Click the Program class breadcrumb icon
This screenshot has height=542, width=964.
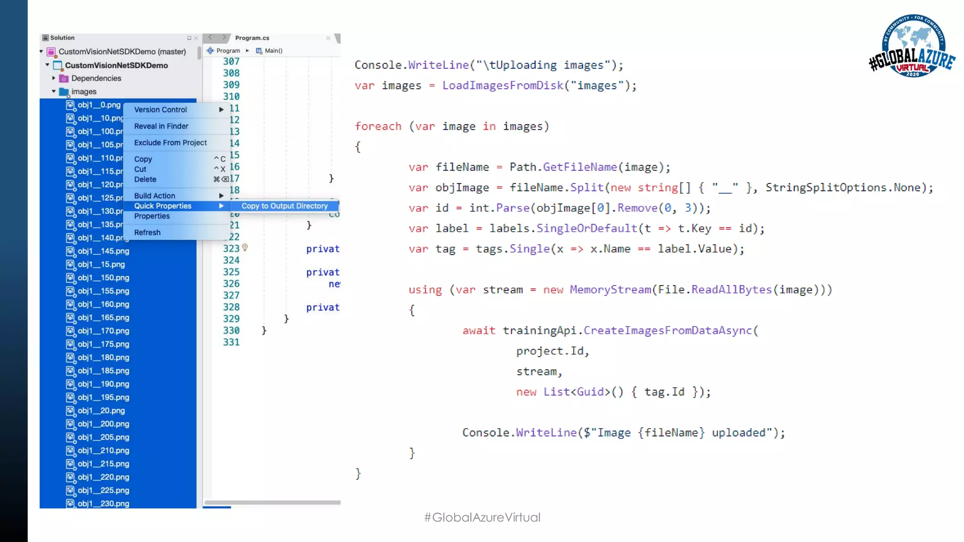point(210,51)
